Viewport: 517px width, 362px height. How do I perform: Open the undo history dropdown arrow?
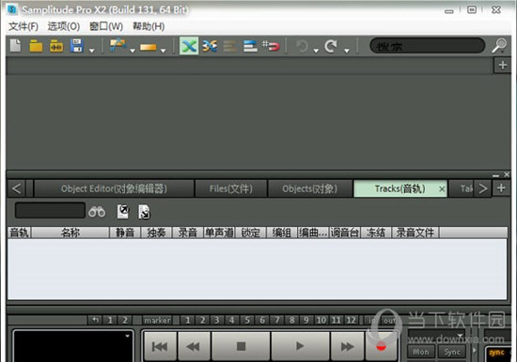coord(316,51)
